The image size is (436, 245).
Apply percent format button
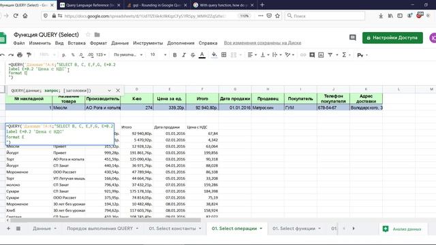[x=73, y=55]
